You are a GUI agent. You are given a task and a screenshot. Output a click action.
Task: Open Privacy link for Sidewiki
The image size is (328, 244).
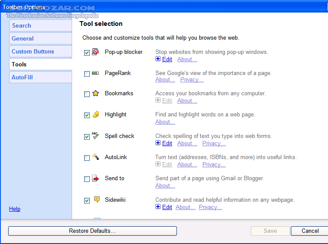[x=211, y=207]
